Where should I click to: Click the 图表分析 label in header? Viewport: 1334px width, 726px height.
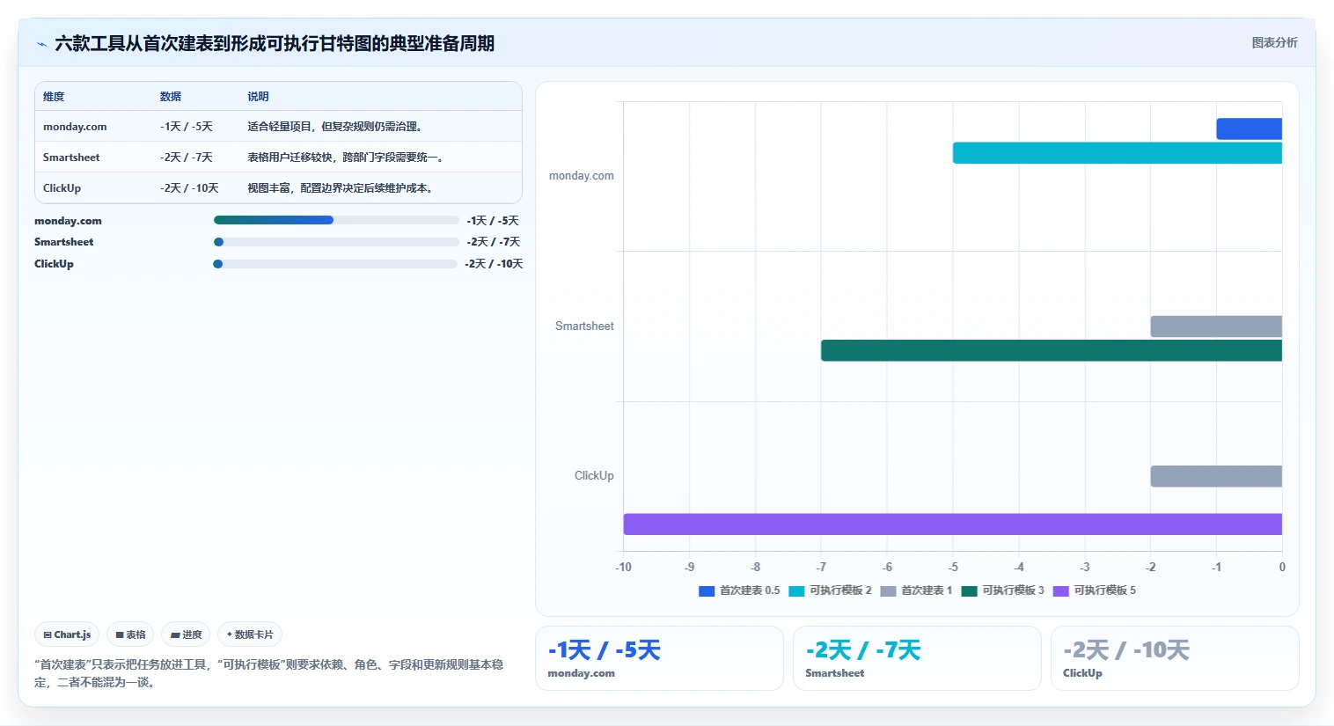1274,42
